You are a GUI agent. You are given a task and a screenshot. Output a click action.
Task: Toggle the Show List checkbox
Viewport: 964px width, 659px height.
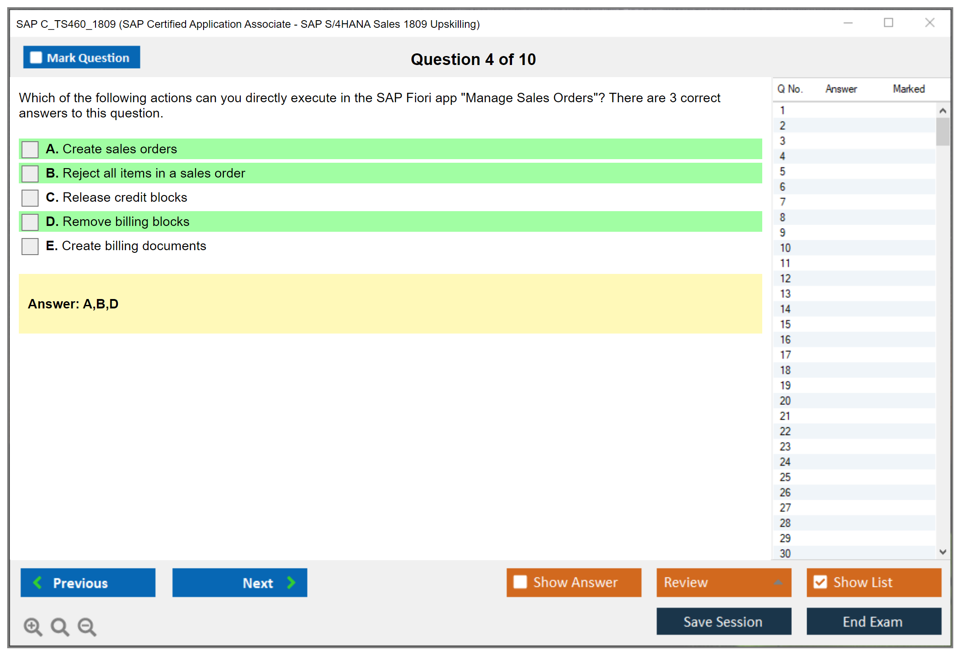pos(820,582)
